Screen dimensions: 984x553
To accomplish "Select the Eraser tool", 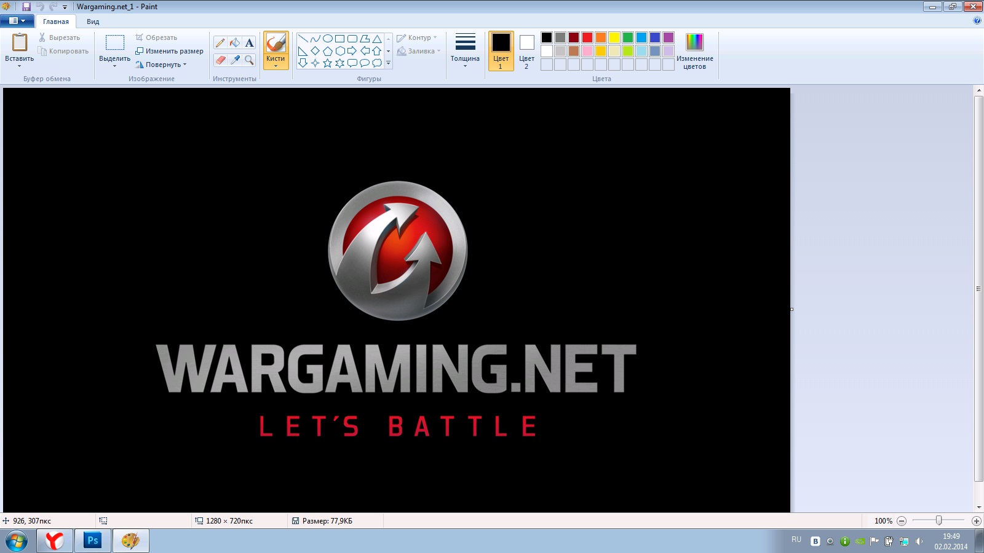I will coord(220,60).
